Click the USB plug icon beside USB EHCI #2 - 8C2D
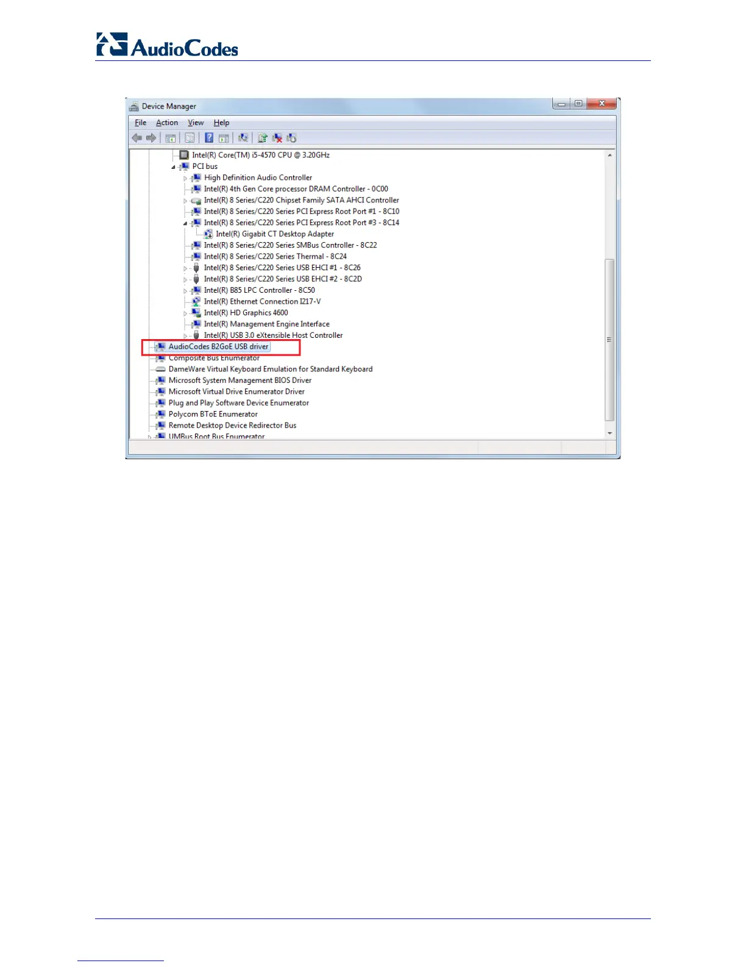The image size is (746, 966). (x=196, y=279)
